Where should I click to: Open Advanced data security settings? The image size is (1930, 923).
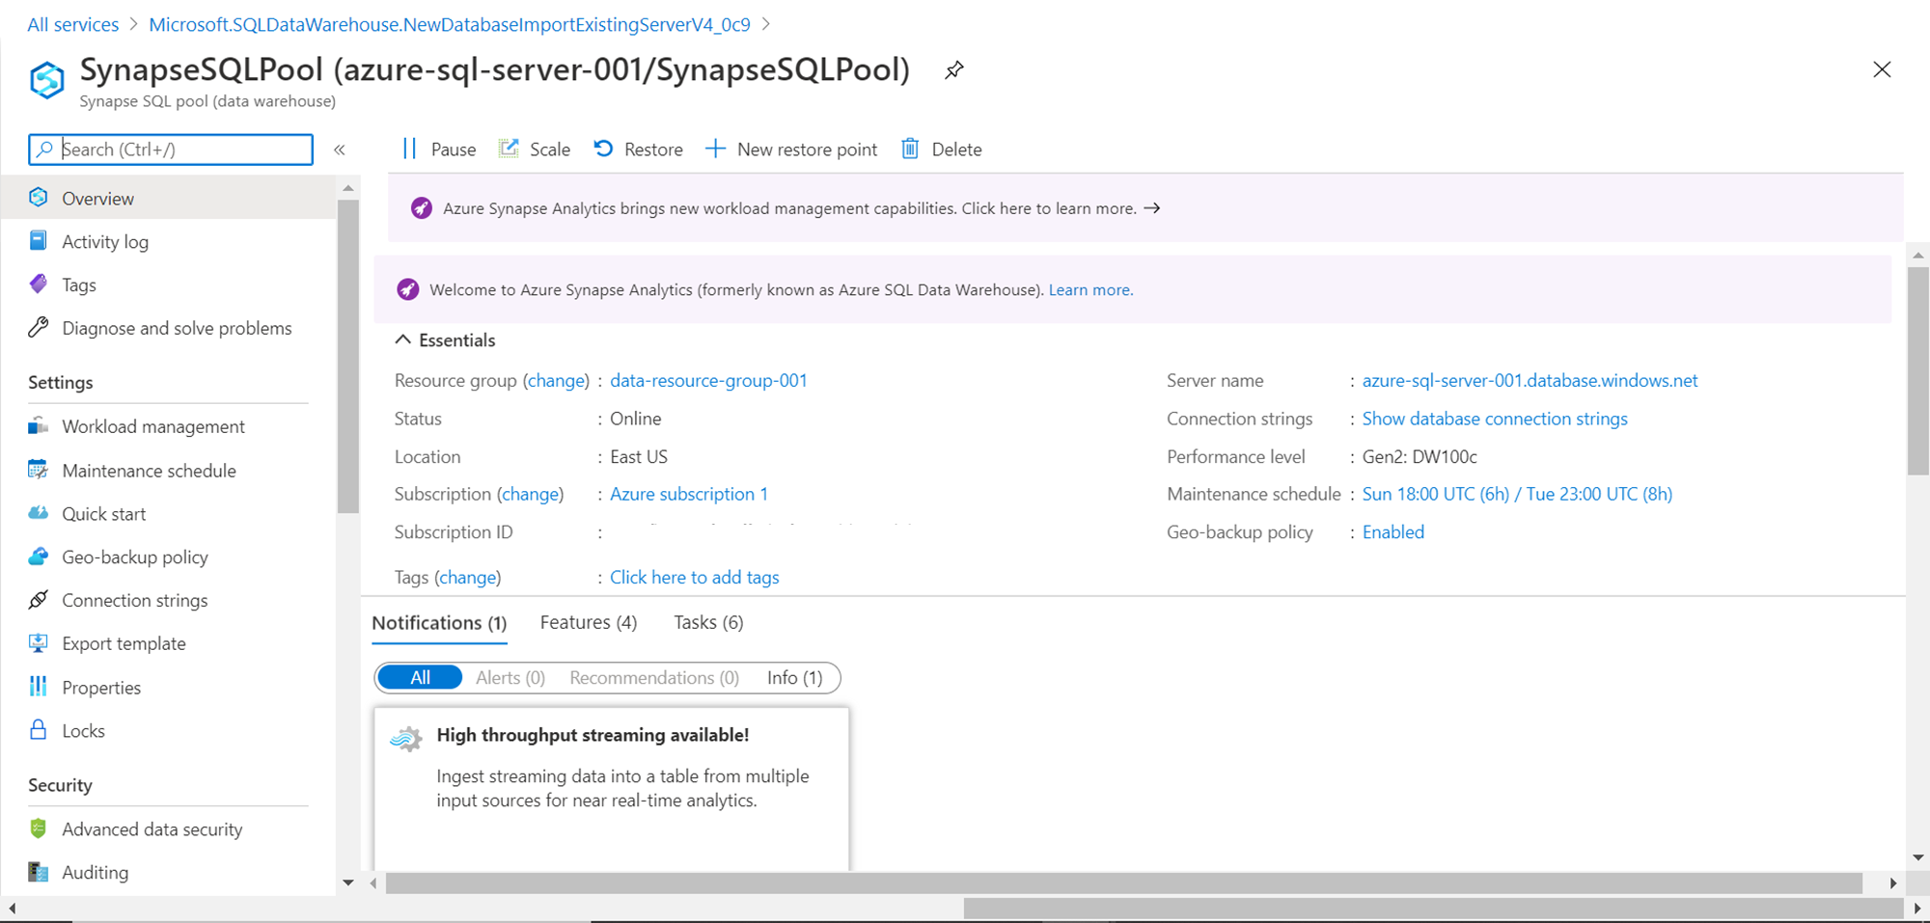[152, 829]
